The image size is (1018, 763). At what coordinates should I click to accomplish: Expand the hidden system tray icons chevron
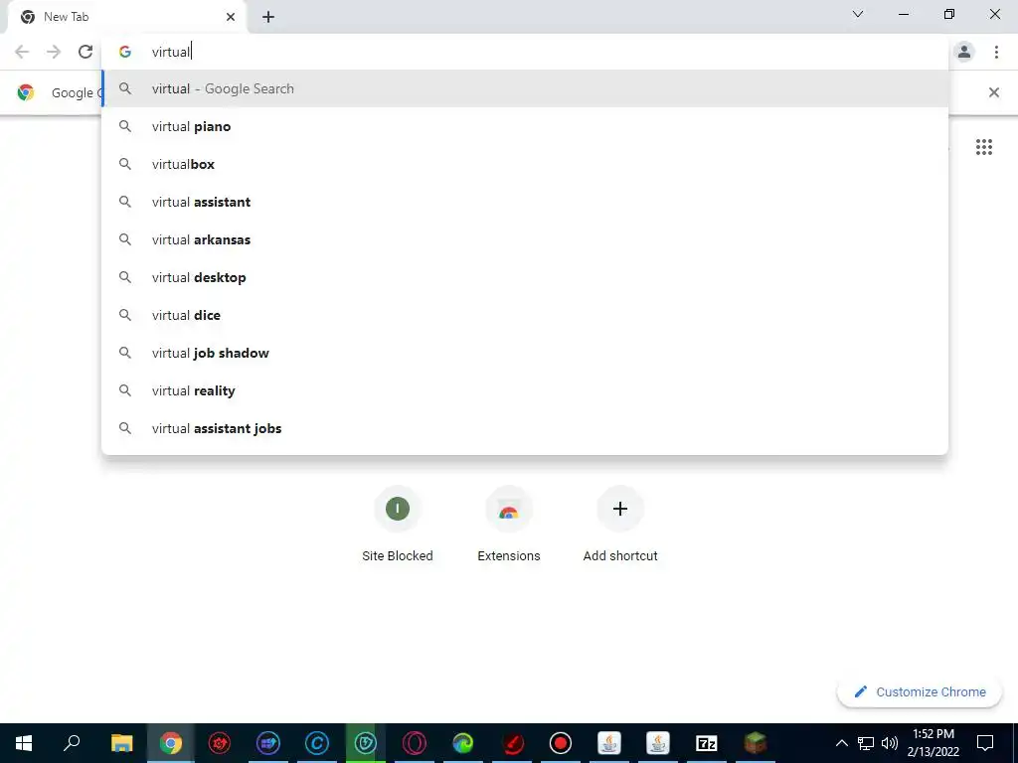[841, 743]
